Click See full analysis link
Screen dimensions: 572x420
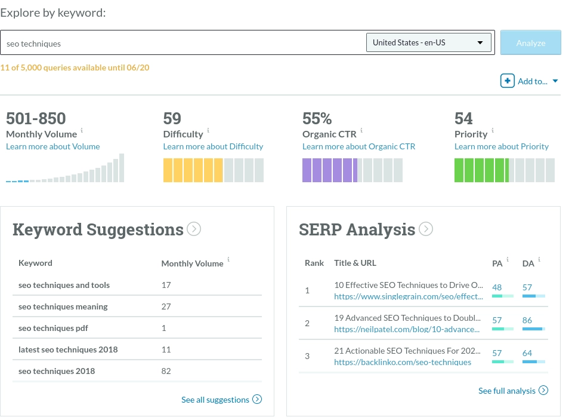(507, 391)
